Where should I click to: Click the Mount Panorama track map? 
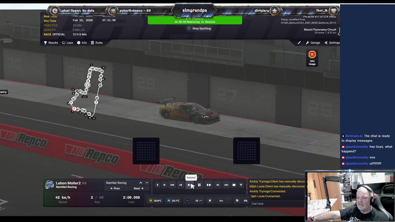(x=87, y=92)
